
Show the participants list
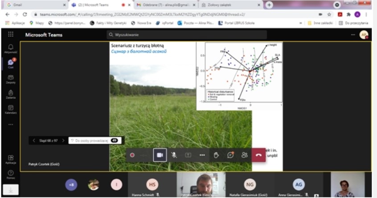tap(244, 155)
